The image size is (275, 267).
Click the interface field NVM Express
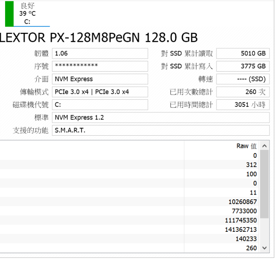pos(100,79)
